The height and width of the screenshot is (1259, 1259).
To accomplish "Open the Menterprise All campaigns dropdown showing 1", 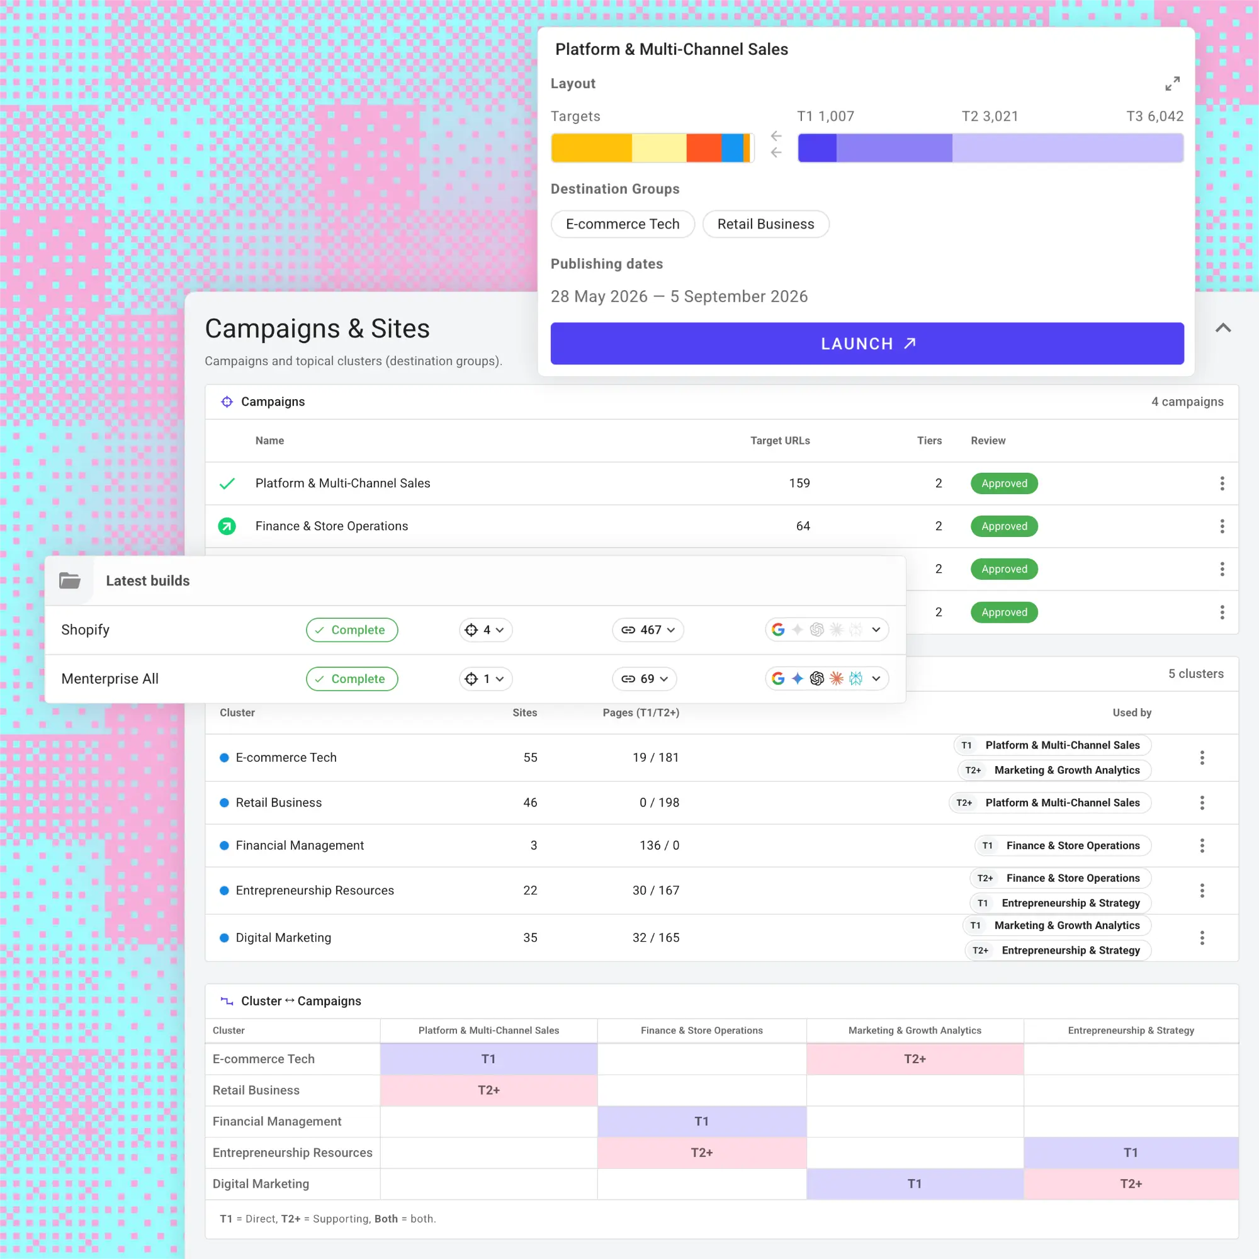I will pos(485,679).
